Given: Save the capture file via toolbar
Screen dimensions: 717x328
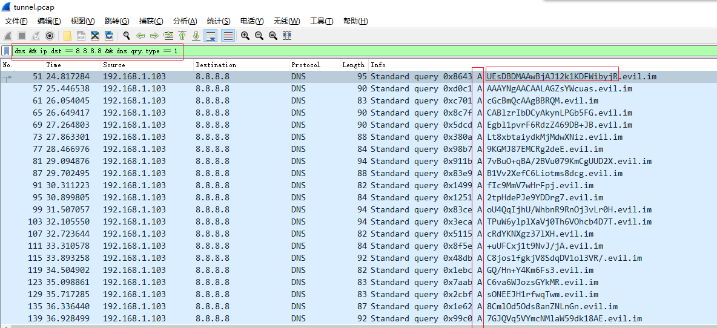Looking at the screenshot, I should coord(81,36).
